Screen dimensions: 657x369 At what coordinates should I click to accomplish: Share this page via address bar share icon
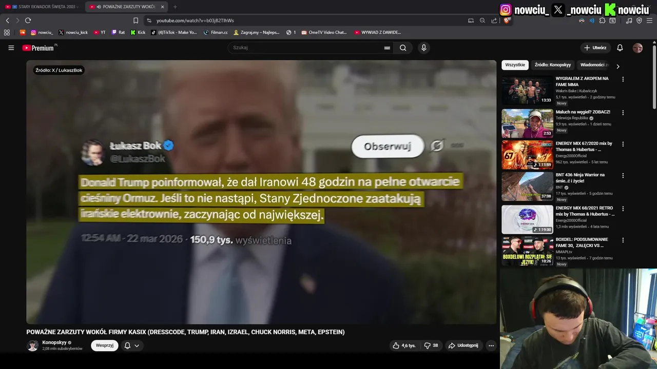(494, 20)
